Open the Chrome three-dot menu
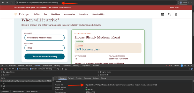This screenshot has width=194, height=93. (x=191, y=3)
